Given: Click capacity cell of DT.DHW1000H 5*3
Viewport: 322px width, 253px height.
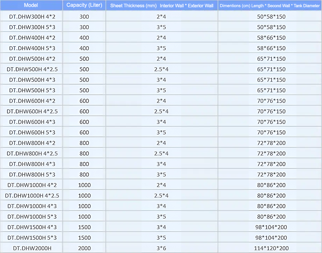Looking at the screenshot, I should pyautogui.click(x=84, y=217).
